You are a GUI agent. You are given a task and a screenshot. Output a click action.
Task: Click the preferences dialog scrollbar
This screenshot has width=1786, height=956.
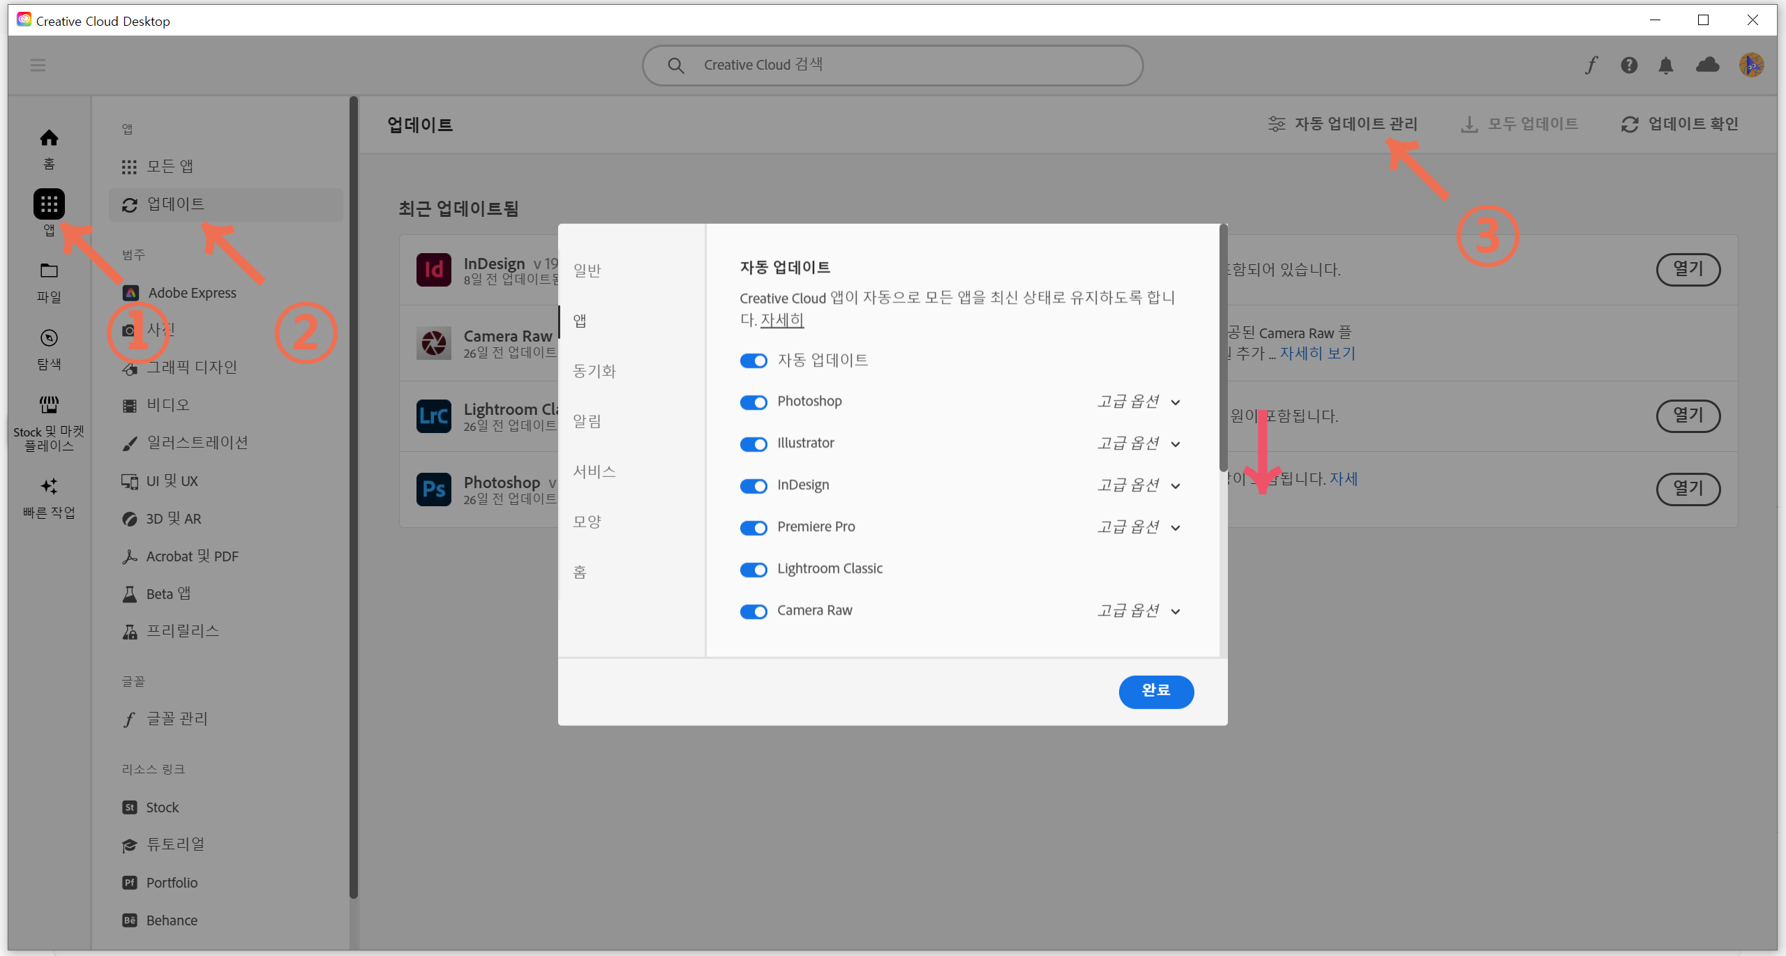click(x=1223, y=347)
